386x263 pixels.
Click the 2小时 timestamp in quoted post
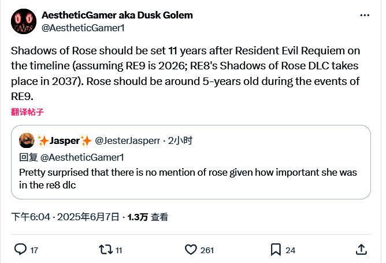tap(180, 140)
